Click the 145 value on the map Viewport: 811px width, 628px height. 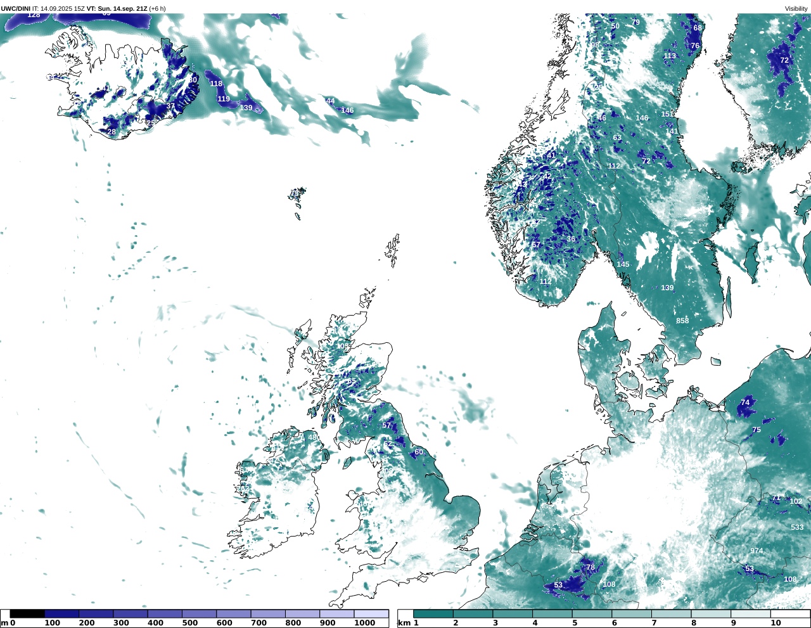[x=623, y=264]
